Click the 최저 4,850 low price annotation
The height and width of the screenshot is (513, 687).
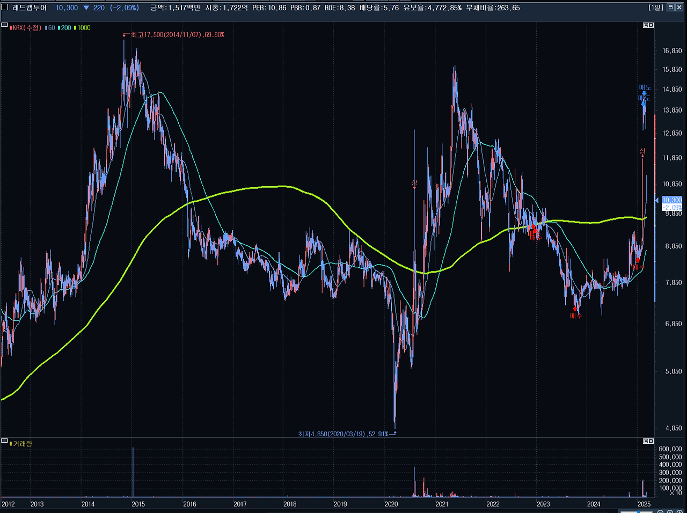343,434
